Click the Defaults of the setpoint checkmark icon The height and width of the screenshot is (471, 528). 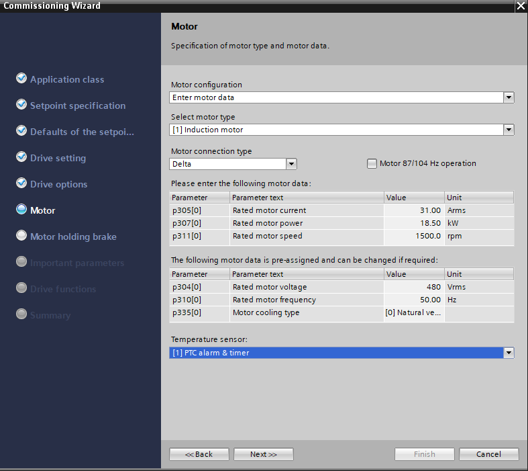(21, 131)
